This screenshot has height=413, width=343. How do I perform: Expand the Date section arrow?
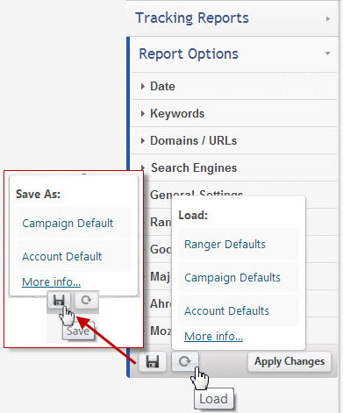coord(143,86)
